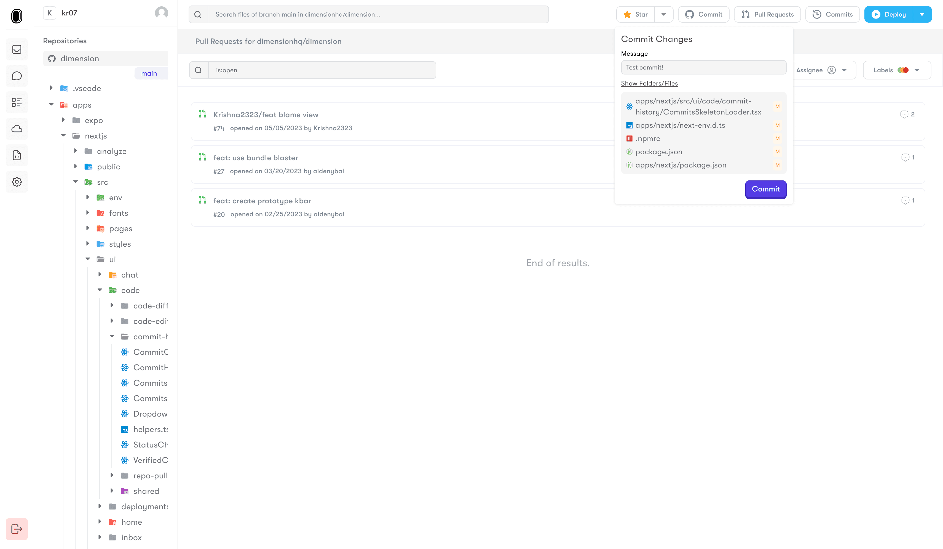Open the settings gear icon in sidebar
The height and width of the screenshot is (549, 943).
coord(17,182)
